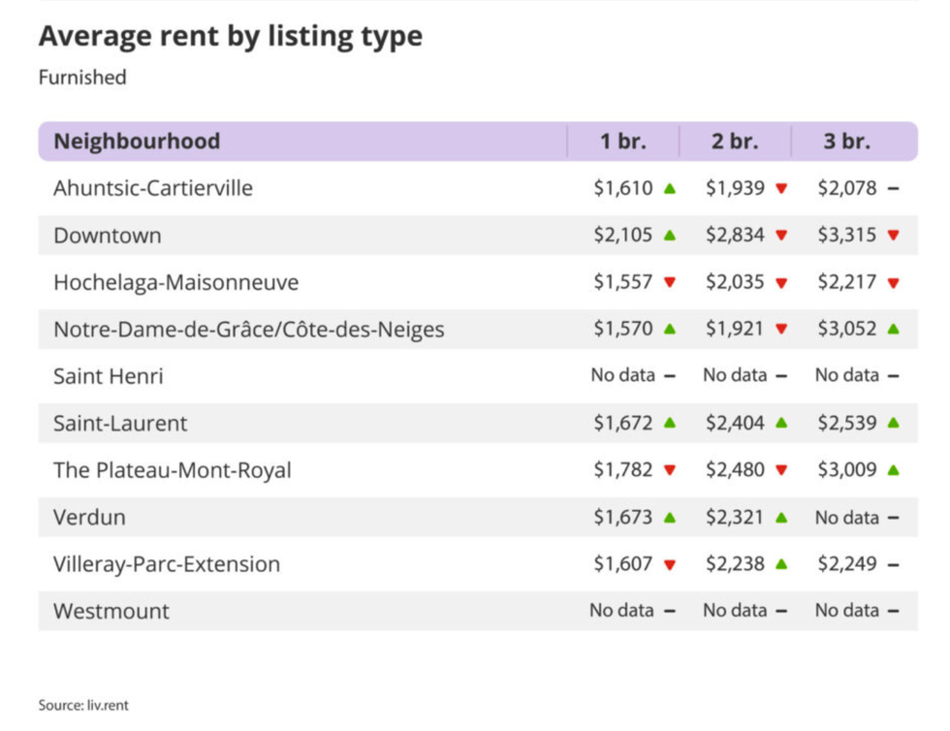Click green up arrow beside Saint-Laurent $2,404
Screen dimensions: 950x731
[781, 424]
